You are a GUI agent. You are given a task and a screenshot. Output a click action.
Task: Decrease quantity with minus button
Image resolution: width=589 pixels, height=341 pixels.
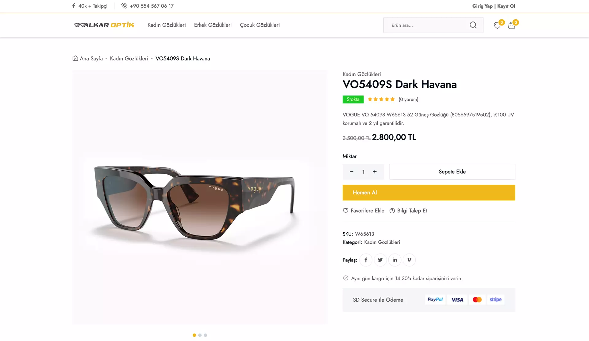[352, 172]
